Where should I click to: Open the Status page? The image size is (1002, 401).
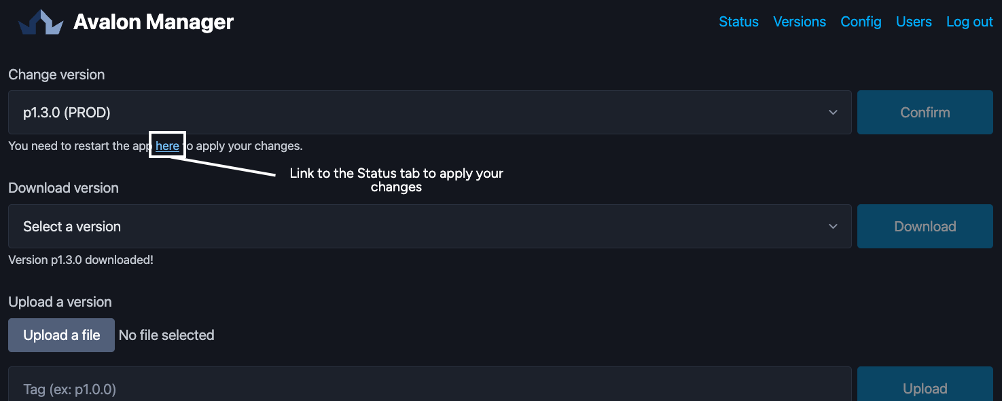coord(738,22)
